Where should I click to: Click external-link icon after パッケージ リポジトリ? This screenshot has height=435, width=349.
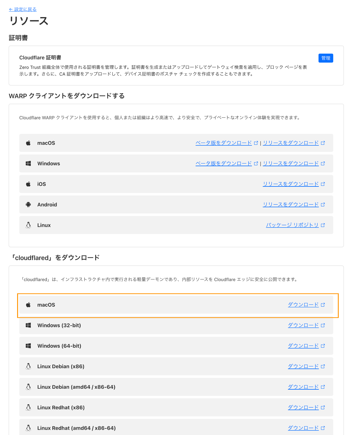[323, 225]
